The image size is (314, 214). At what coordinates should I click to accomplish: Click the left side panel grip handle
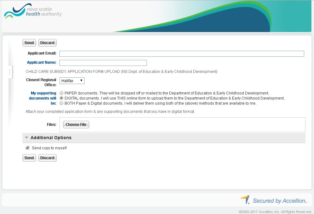[10, 72]
